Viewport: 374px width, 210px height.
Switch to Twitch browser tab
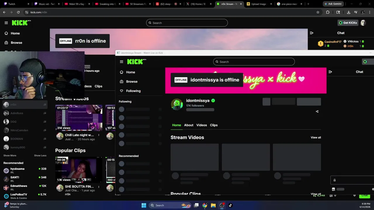(16, 4)
